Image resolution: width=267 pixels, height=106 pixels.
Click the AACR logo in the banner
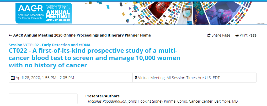click(x=30, y=13)
